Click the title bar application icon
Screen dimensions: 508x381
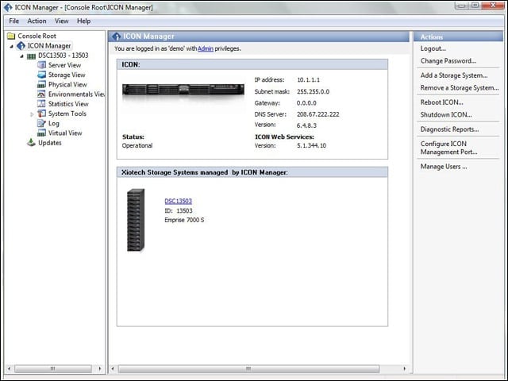(8, 7)
